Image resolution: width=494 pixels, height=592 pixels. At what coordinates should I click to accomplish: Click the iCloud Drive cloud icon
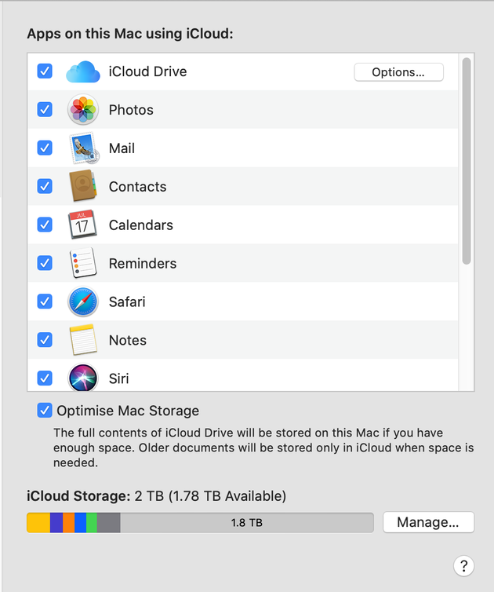tap(83, 71)
